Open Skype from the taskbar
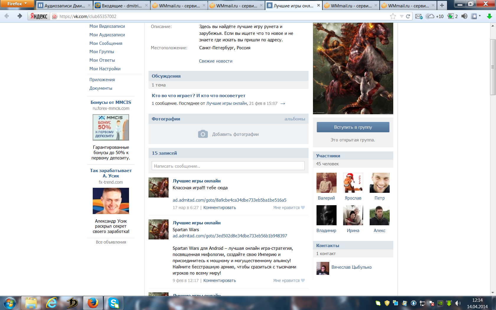 coord(114,303)
